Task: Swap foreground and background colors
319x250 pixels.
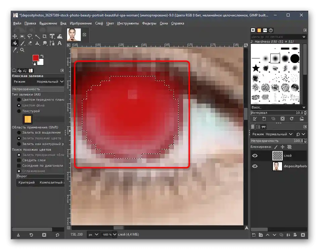Action: [42, 56]
